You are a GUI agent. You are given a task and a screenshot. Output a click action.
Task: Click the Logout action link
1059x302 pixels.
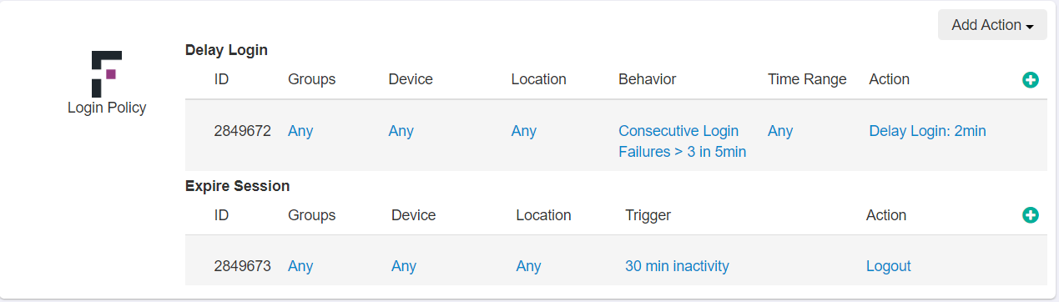tap(888, 266)
